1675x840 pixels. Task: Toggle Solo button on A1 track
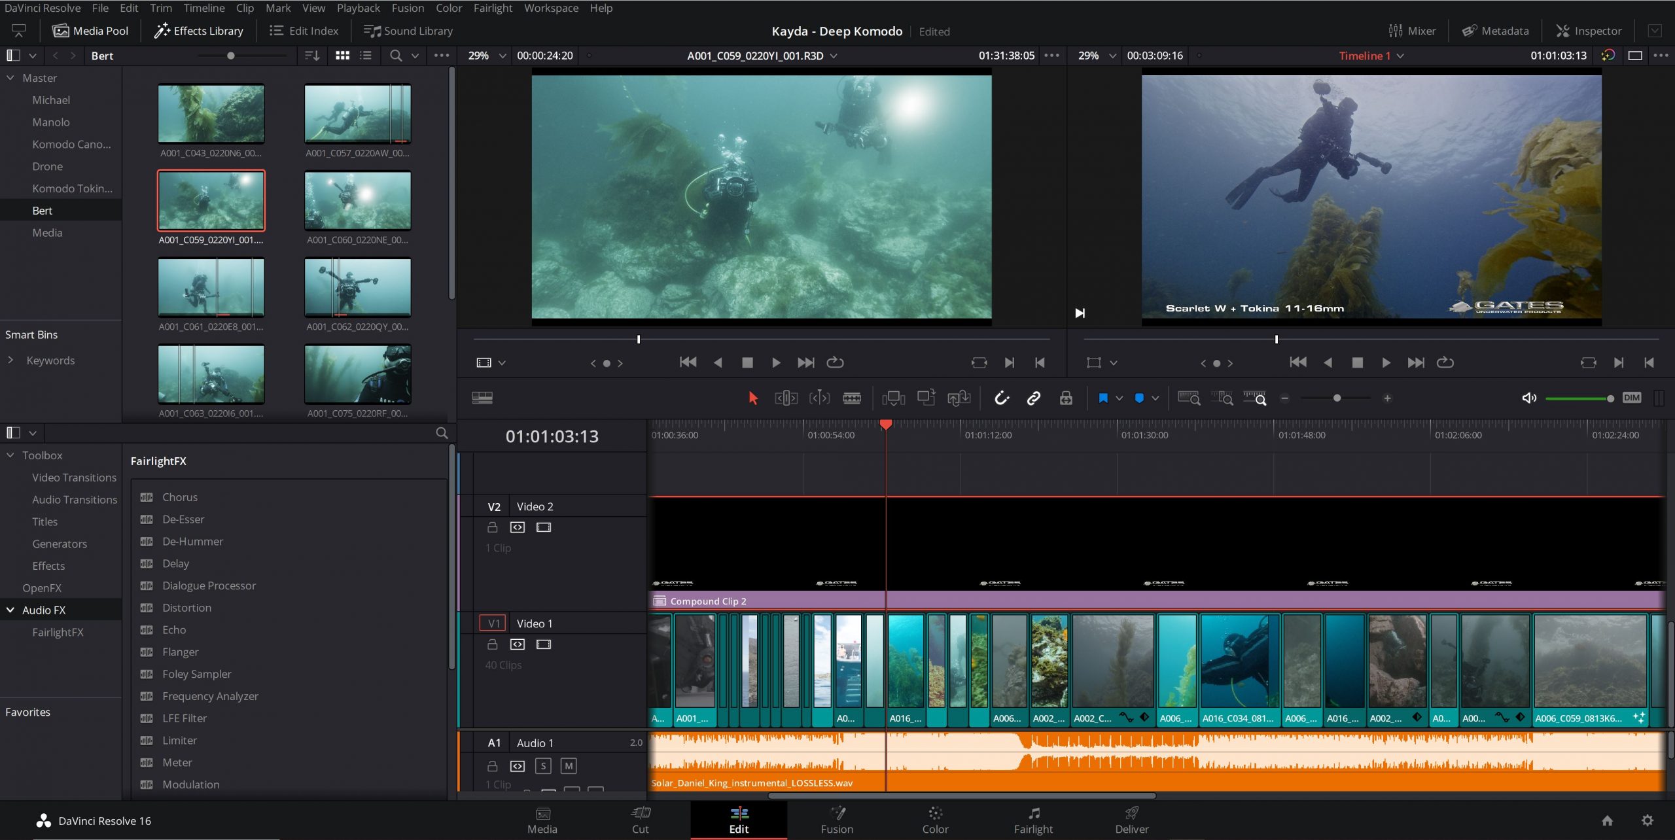click(543, 766)
